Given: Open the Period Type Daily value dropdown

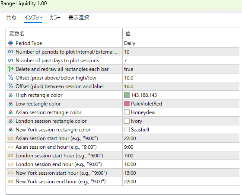Looking at the screenshot, I should pos(181,43).
